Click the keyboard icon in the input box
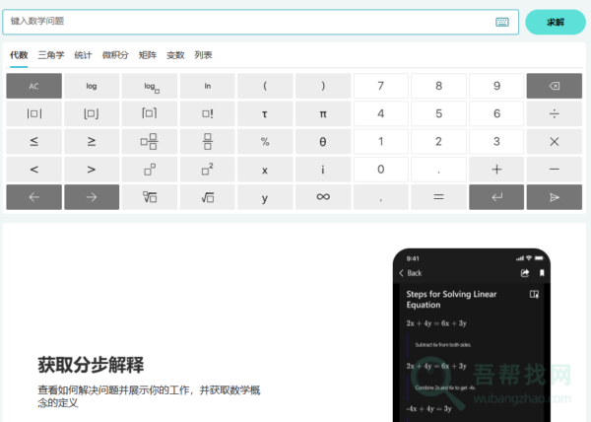591x422 pixels. tap(502, 22)
